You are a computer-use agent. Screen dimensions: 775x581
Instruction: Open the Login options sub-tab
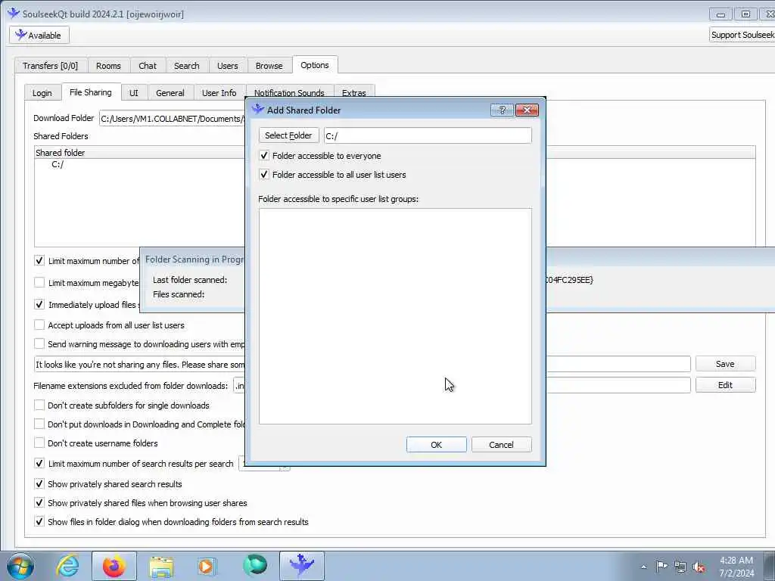click(42, 93)
